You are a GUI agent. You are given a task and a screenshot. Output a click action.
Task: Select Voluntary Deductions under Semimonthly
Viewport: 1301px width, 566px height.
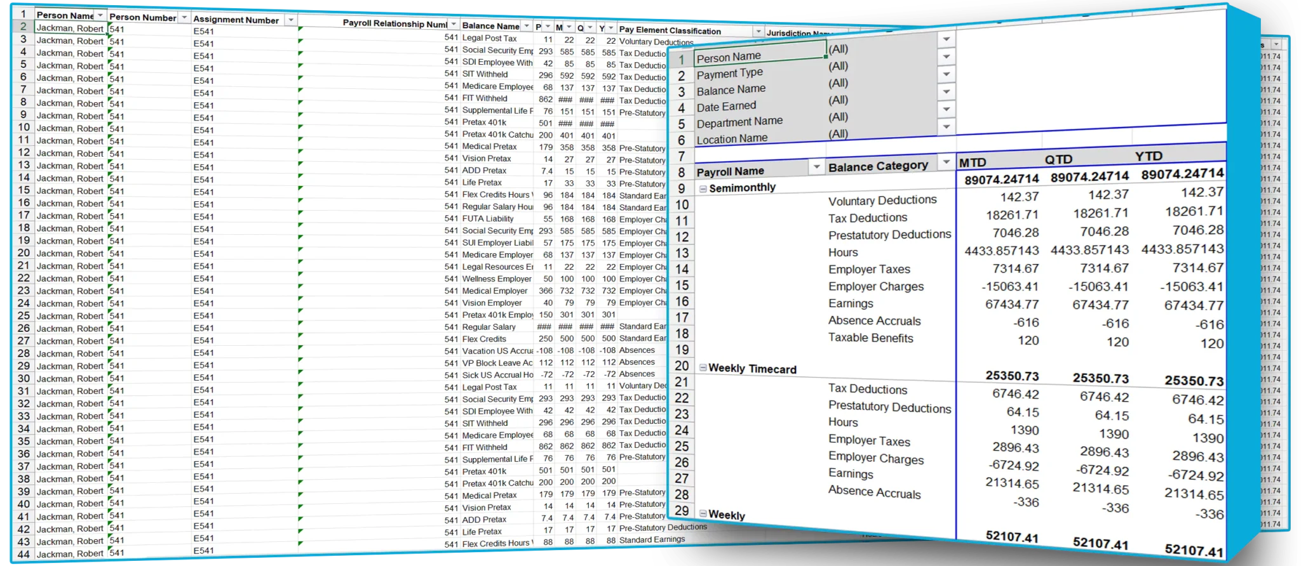882,201
